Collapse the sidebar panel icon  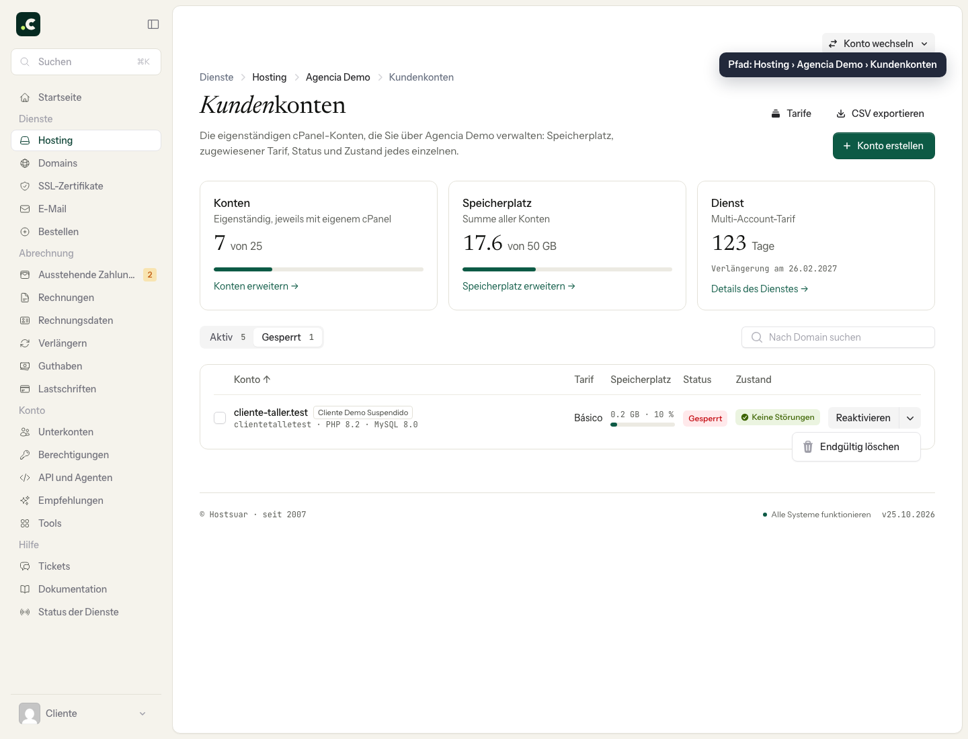coord(153,24)
